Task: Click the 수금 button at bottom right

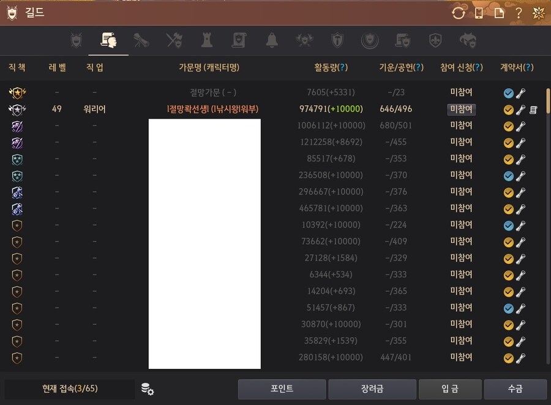Action: coord(515,390)
